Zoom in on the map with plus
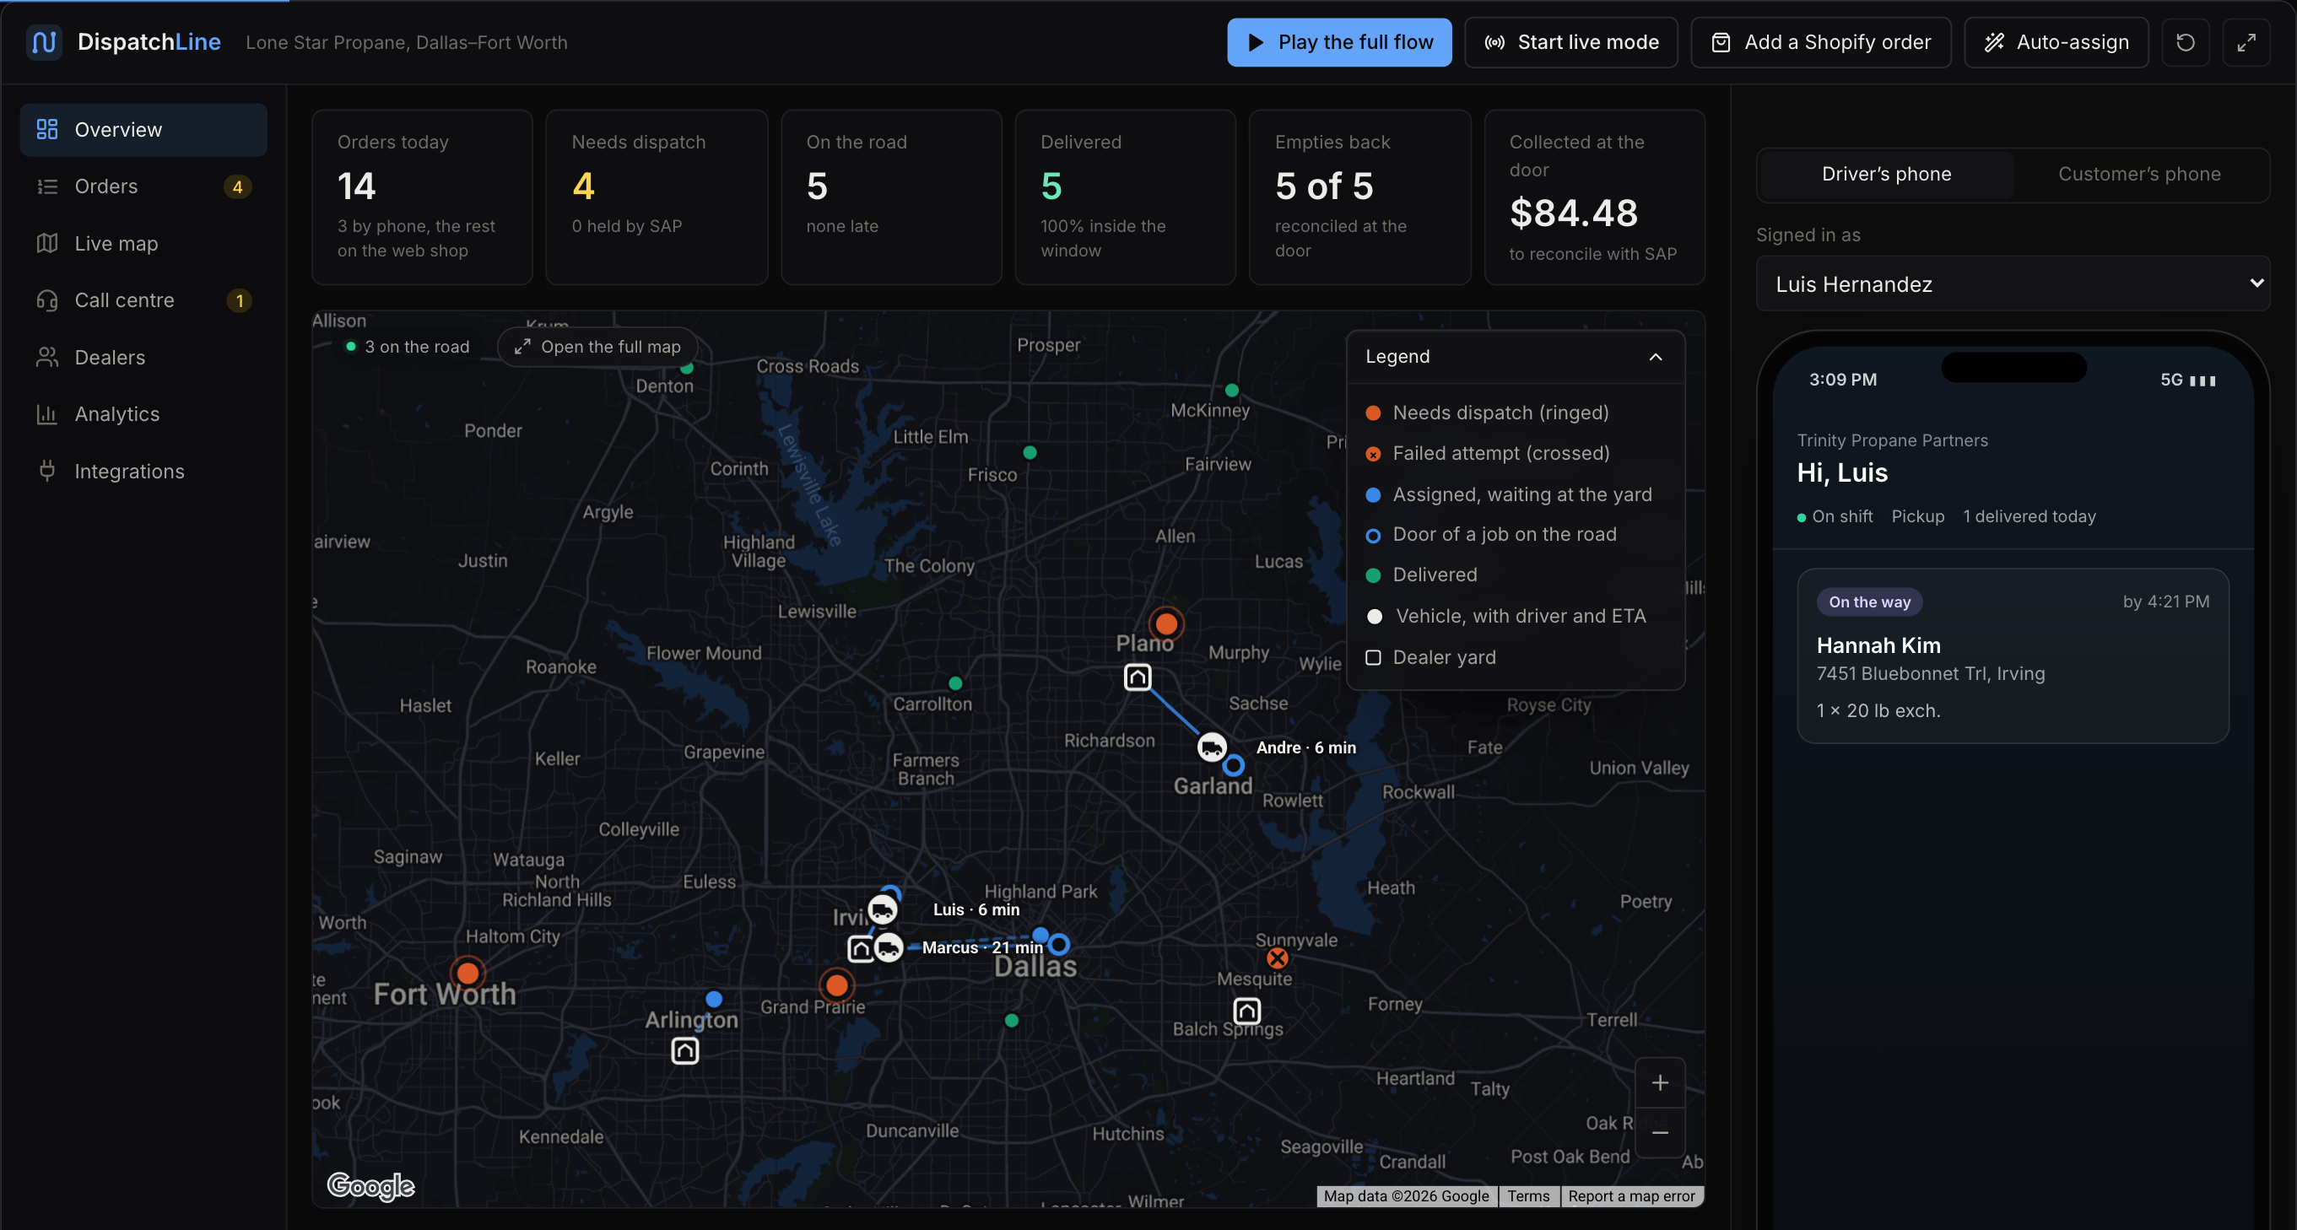 click(1659, 1083)
